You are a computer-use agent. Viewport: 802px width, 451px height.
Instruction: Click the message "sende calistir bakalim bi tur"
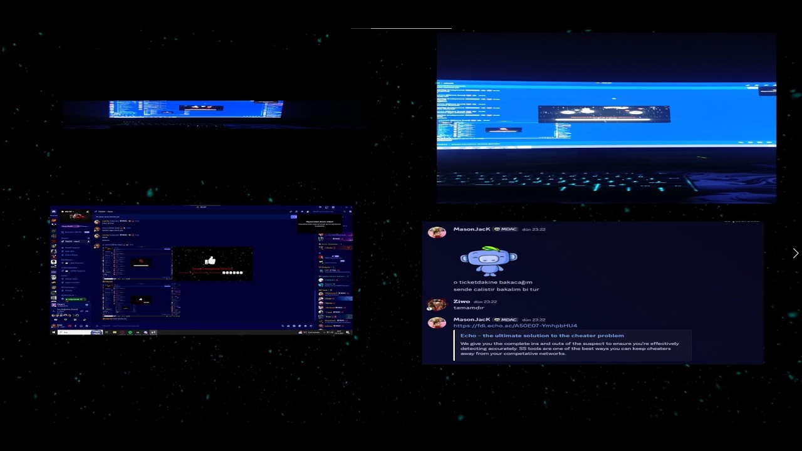click(496, 289)
